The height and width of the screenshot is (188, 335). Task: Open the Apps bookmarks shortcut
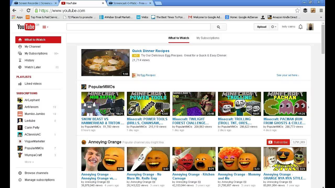click(17, 17)
